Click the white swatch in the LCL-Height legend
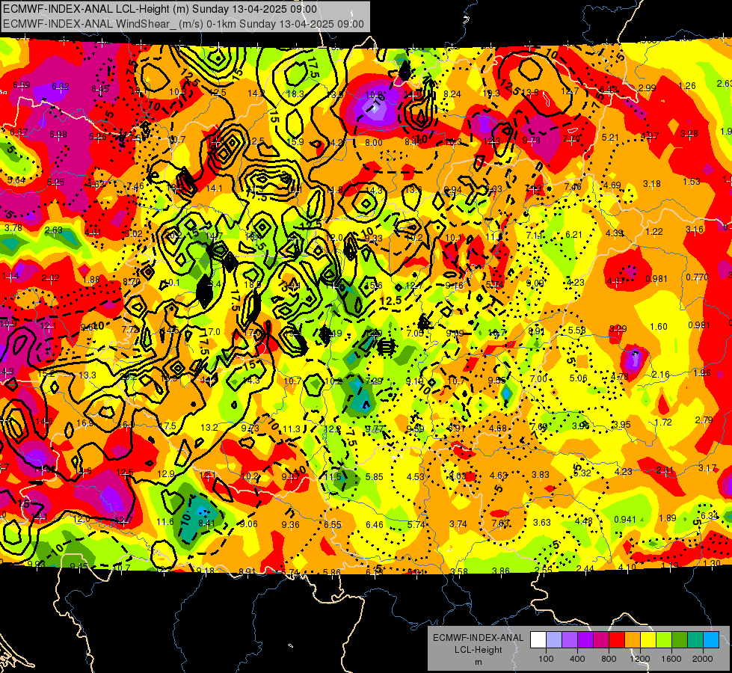This screenshot has height=673, width=732. tap(538, 640)
